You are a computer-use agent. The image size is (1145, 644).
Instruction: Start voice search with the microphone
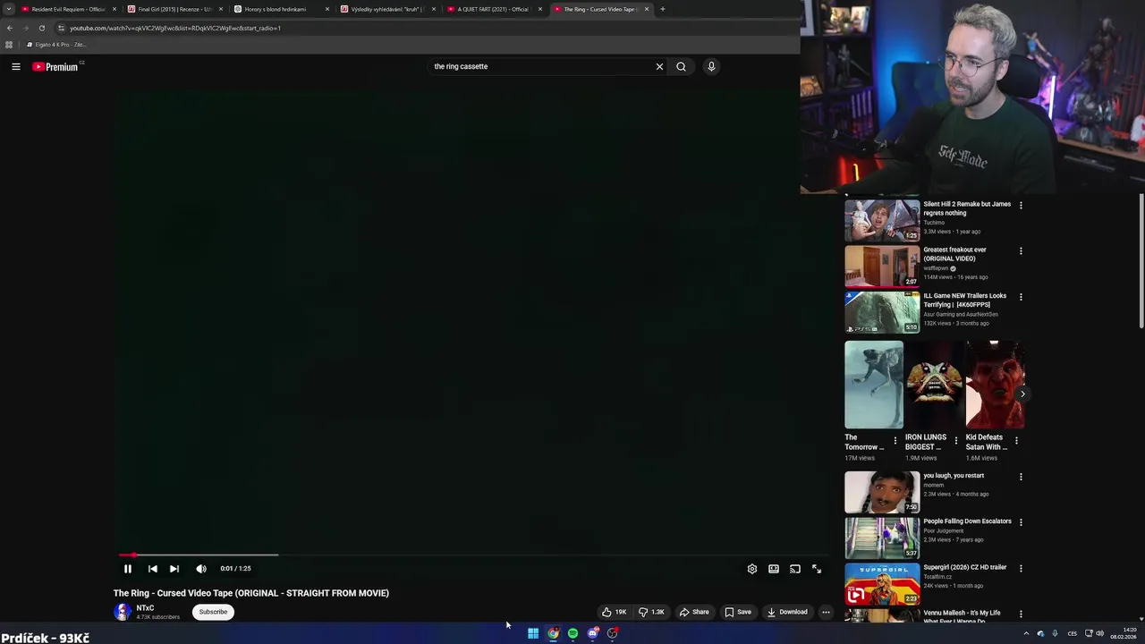(711, 66)
